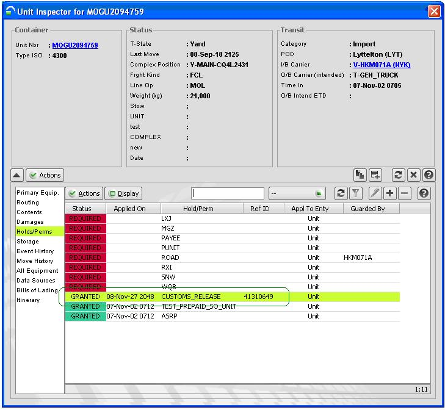Click the minus icon to remove a hold

pos(405,193)
